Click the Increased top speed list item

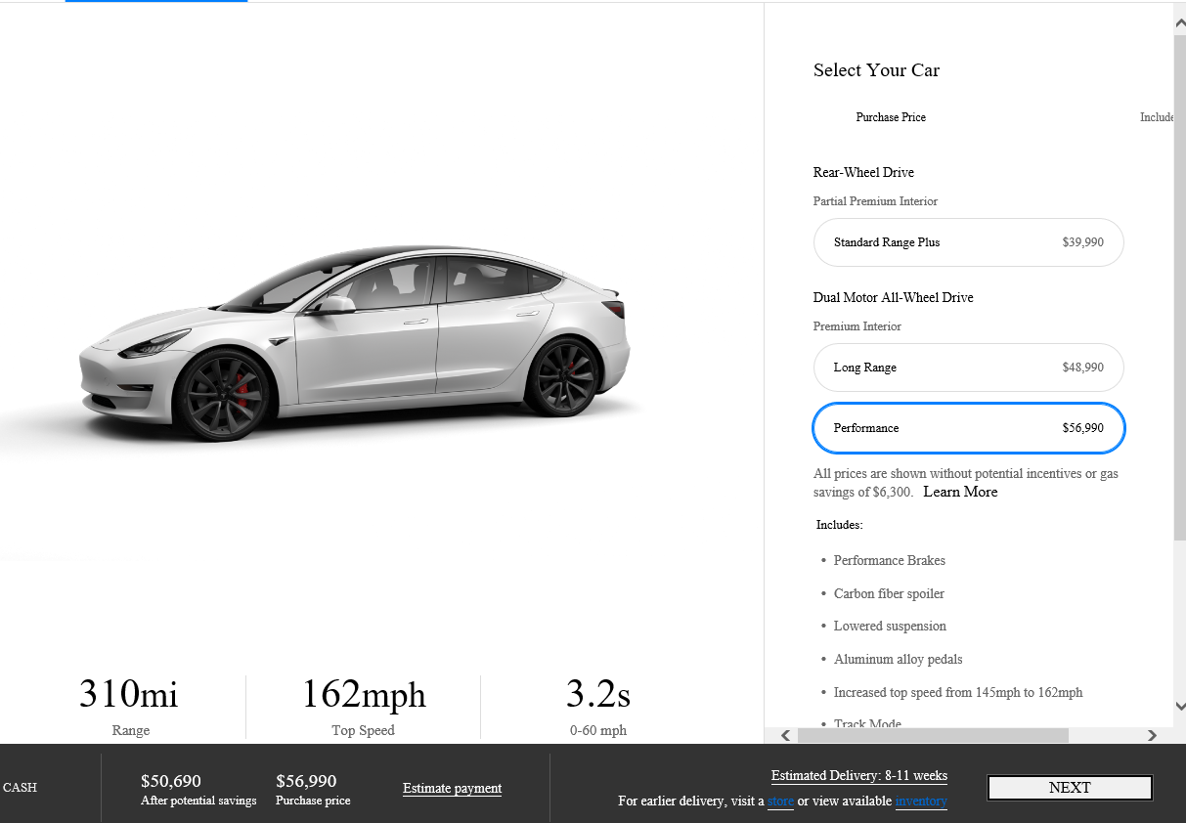click(x=958, y=693)
